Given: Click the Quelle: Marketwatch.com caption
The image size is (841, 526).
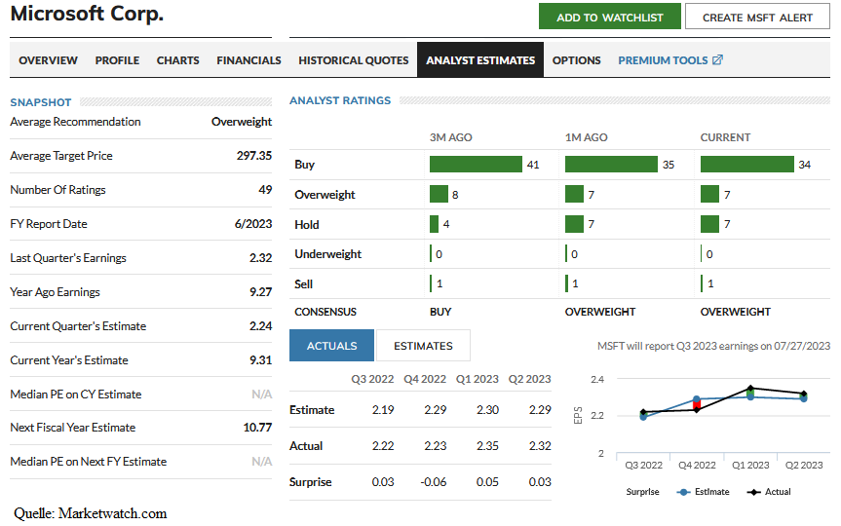Looking at the screenshot, I should (x=90, y=513).
